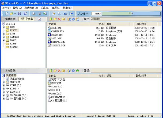Click new folder icon in local pane toolbar
This screenshot has height=118, width=163.
(55, 71)
